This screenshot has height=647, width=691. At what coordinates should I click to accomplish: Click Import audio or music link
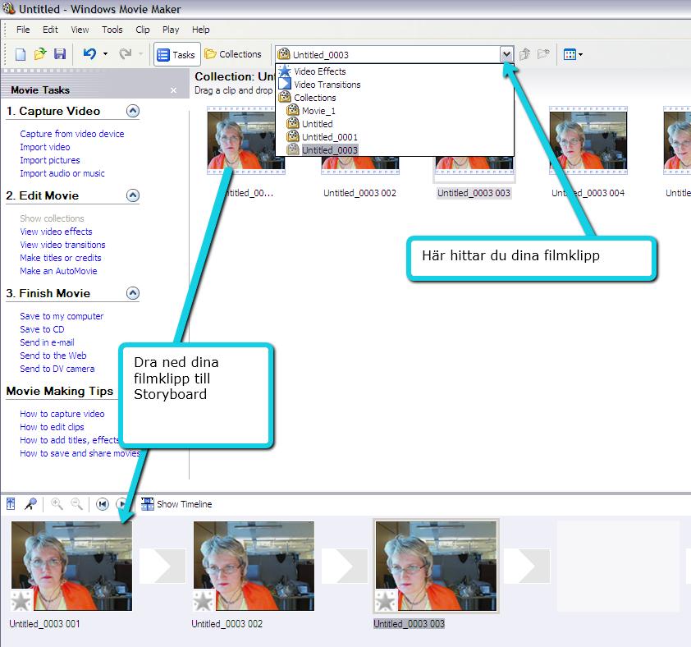pos(62,173)
